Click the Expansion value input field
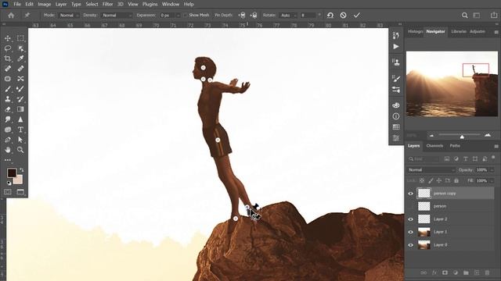This screenshot has width=501, height=281. pyautogui.click(x=168, y=16)
